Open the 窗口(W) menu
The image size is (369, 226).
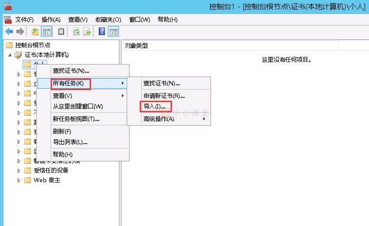140,20
